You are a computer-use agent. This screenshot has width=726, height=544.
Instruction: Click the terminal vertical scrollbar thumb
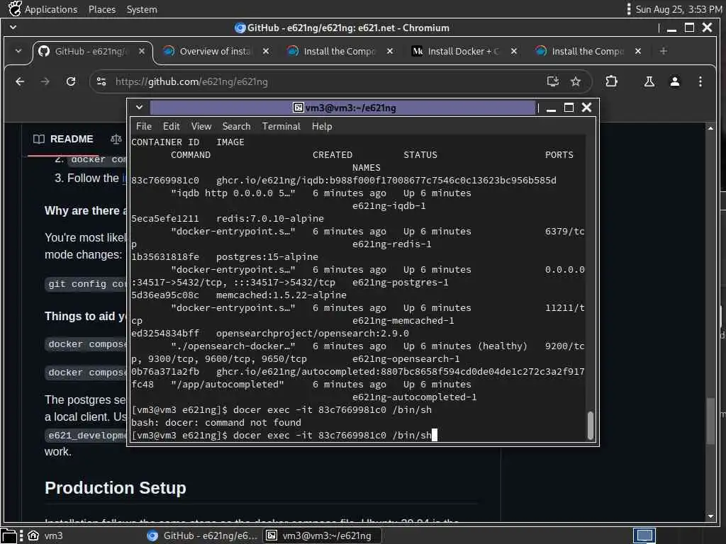coord(591,426)
